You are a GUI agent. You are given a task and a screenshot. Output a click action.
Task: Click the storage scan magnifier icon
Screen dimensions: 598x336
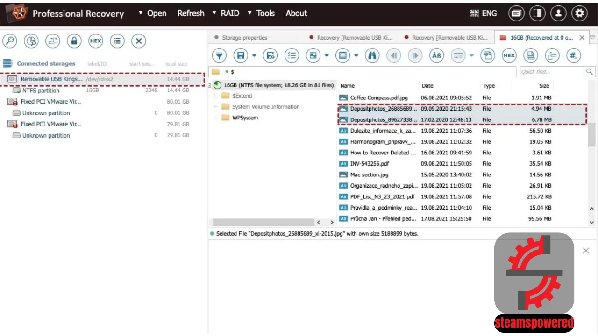9,41
